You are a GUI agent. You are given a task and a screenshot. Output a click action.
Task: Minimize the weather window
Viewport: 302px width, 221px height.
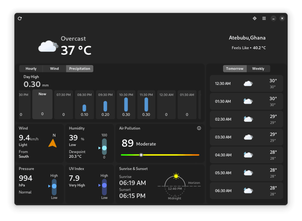point(273,18)
